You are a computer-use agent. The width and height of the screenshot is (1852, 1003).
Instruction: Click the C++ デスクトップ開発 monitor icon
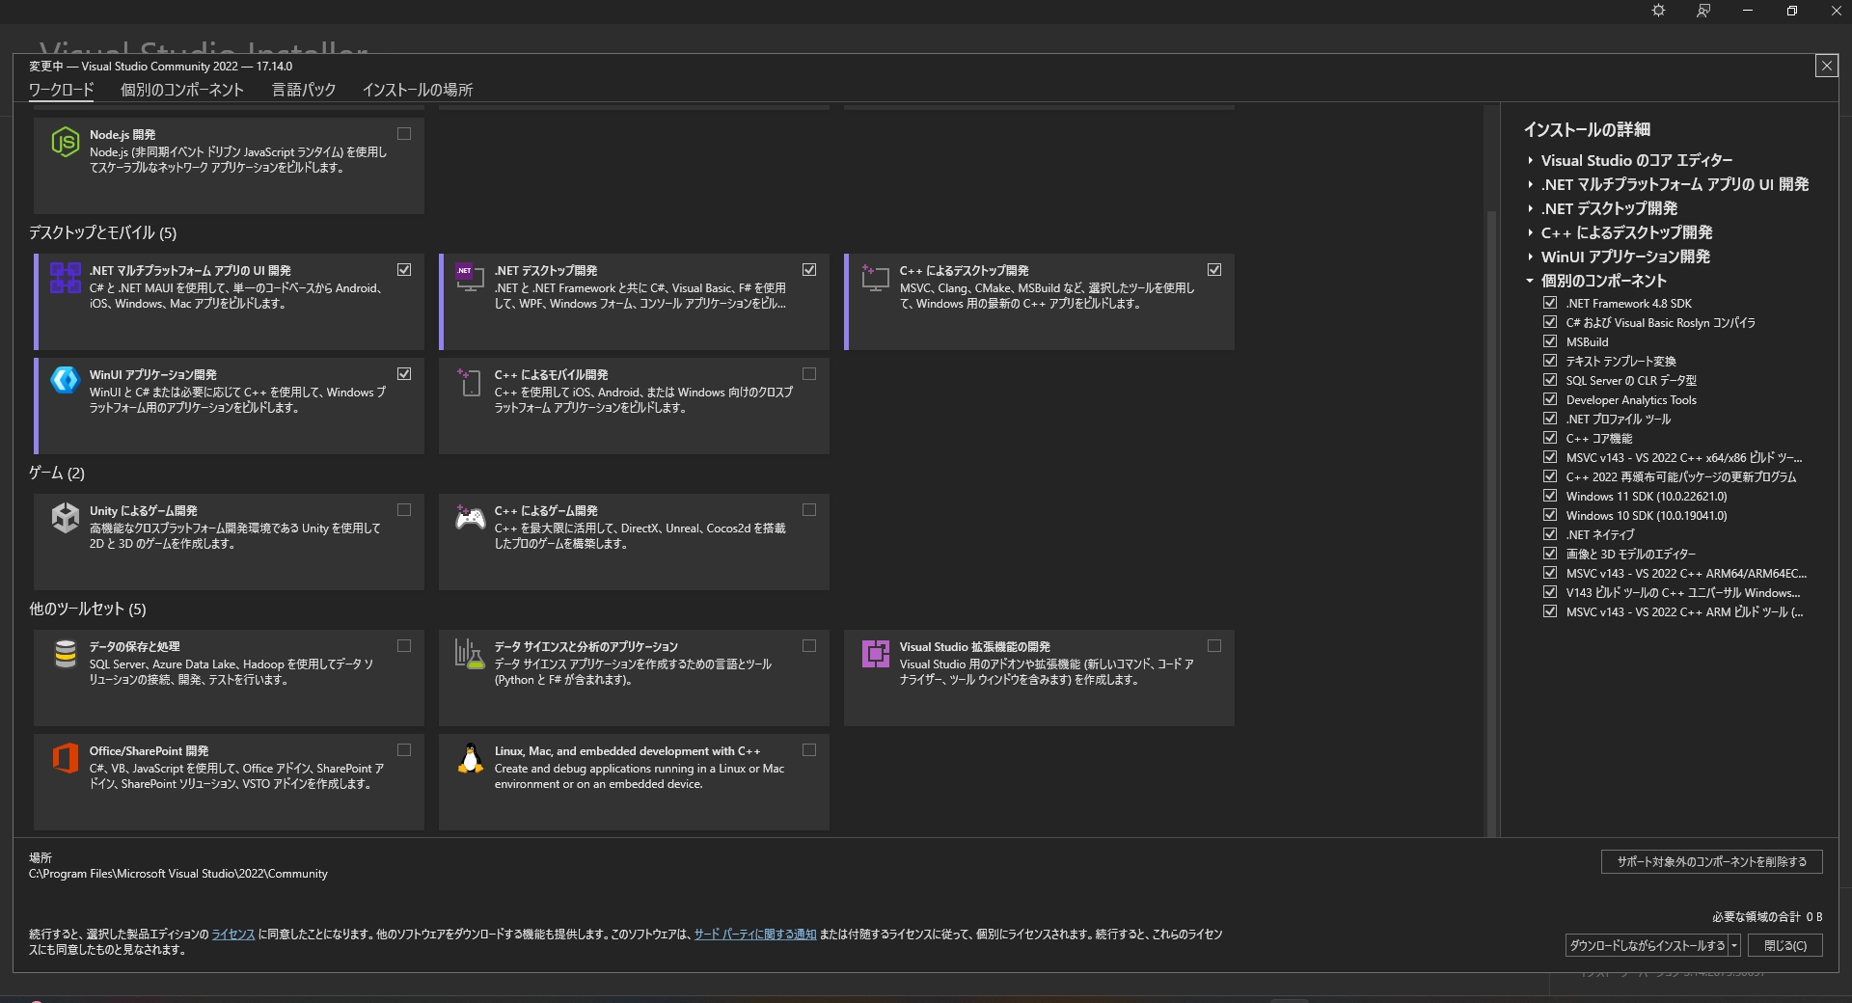875,278
